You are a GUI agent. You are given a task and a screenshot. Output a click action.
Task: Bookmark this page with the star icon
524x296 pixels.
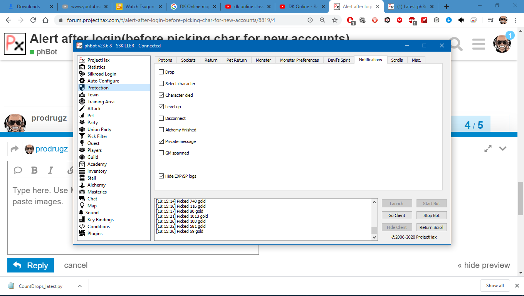[335, 20]
